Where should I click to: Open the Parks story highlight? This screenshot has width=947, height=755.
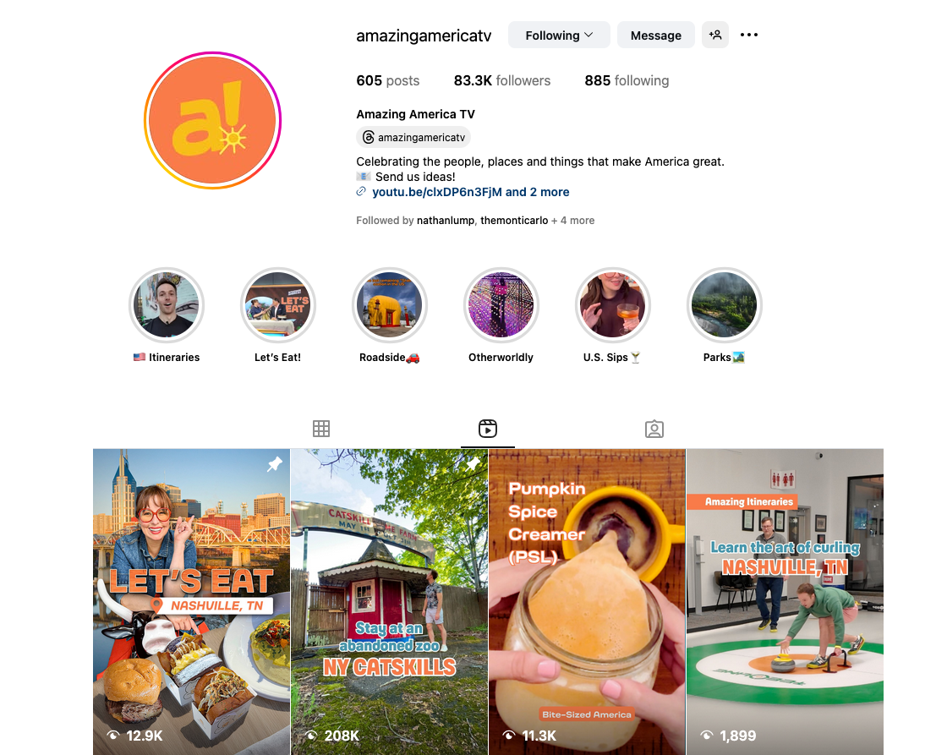pos(724,305)
